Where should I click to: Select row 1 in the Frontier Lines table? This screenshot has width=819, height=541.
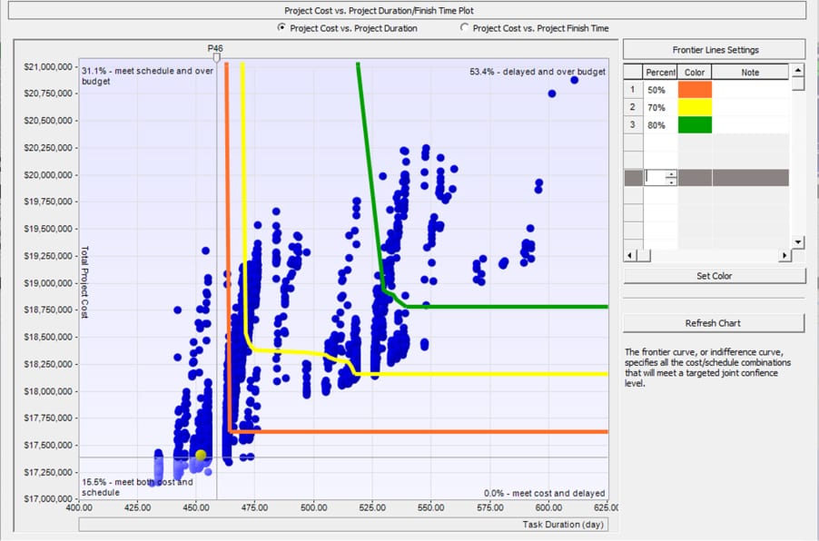click(631, 89)
